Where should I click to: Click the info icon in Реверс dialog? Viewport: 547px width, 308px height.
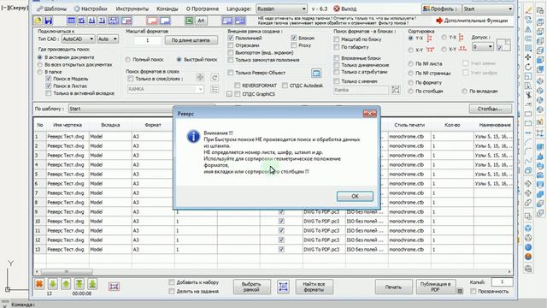click(193, 136)
